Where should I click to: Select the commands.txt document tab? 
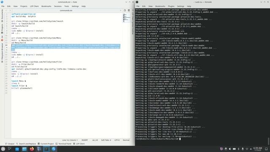[x=66, y=11]
